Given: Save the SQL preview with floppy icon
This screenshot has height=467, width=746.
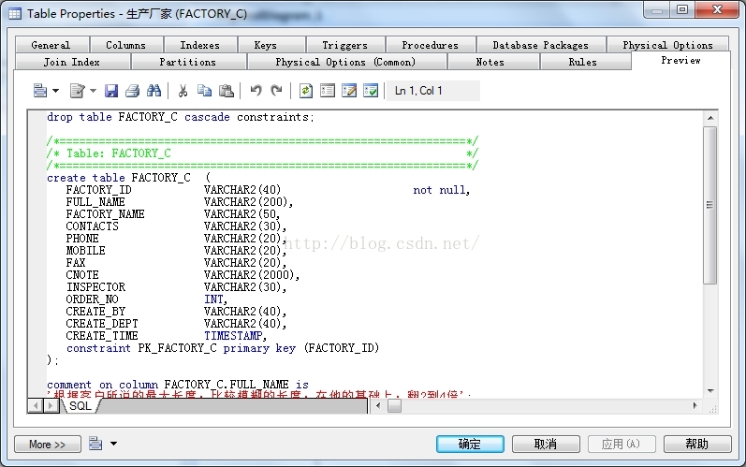Looking at the screenshot, I should pos(110,91).
